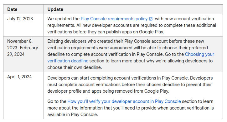227x122 pixels.
Task: Click the text removed from Google Play
Action: (144, 91)
